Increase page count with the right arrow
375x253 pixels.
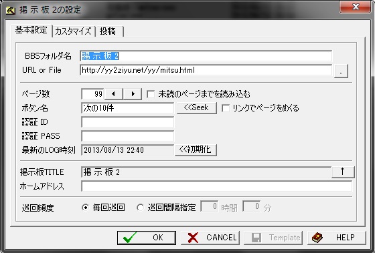point(133,93)
